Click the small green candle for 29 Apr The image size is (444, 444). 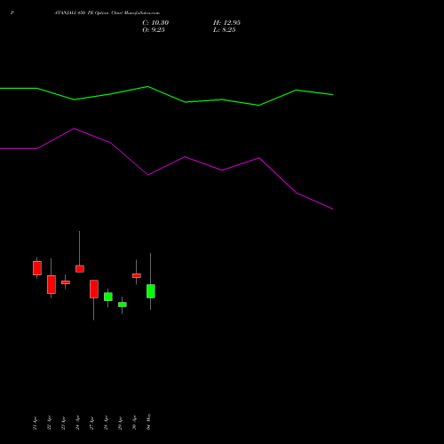click(x=123, y=305)
